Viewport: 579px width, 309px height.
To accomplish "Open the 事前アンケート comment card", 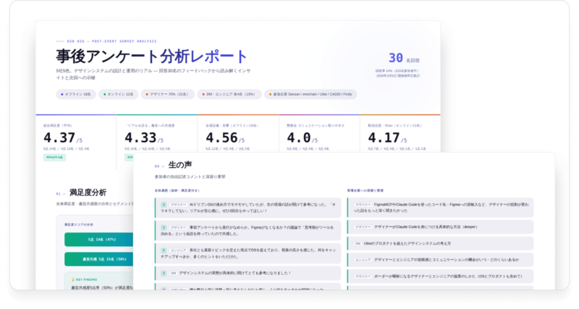I will (x=248, y=231).
